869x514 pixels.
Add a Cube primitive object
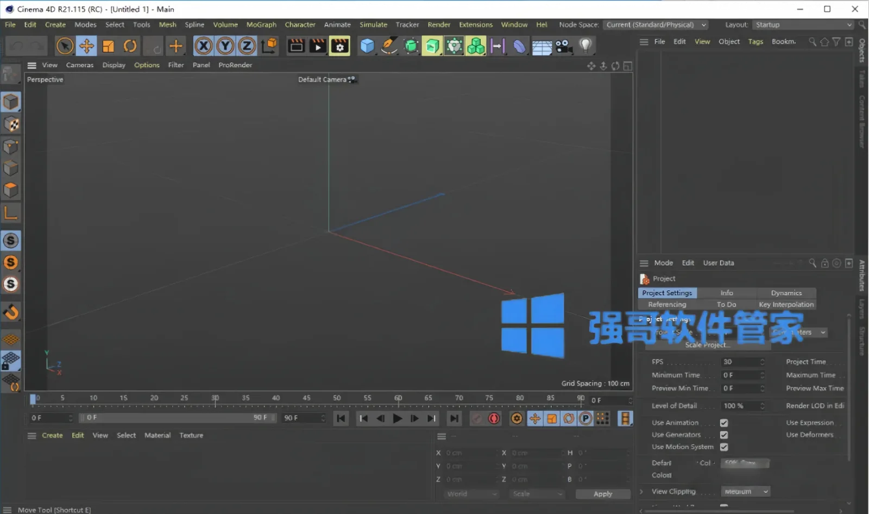click(x=368, y=46)
